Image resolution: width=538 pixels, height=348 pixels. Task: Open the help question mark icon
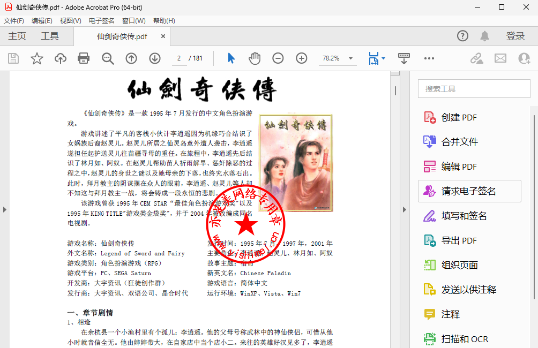[462, 36]
